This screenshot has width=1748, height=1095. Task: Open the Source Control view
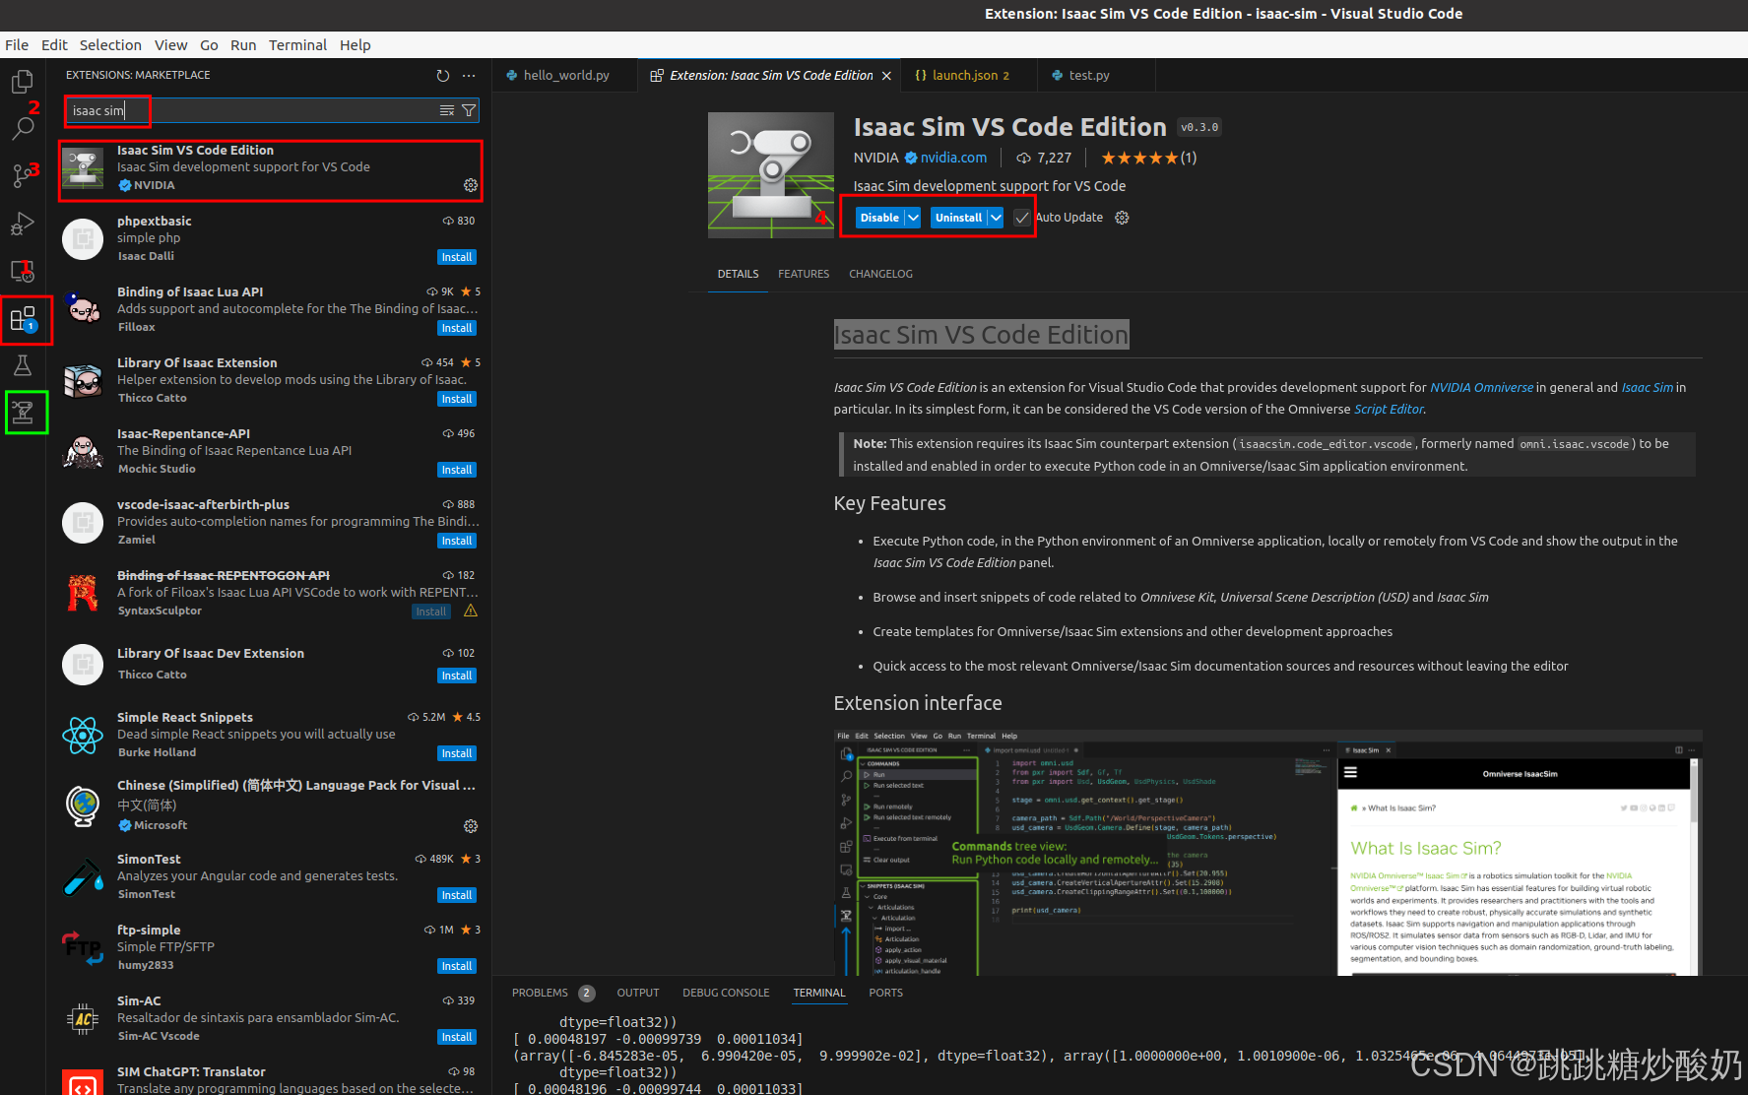coord(22,173)
